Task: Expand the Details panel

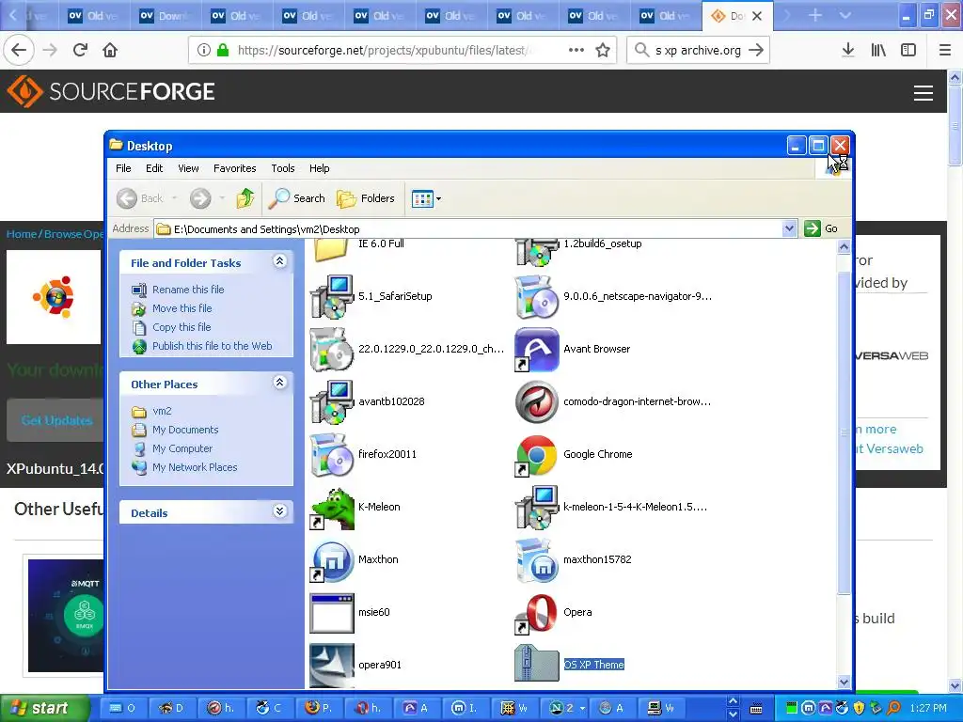Action: [x=279, y=511]
